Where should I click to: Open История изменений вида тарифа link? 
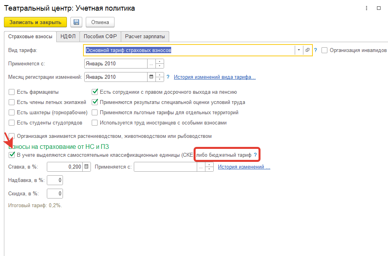(x=214, y=77)
